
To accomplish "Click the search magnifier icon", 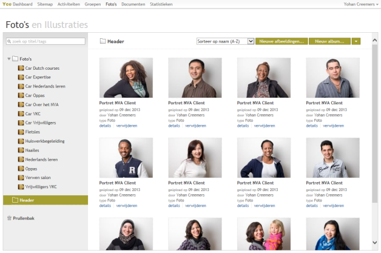I will click(x=10, y=41).
